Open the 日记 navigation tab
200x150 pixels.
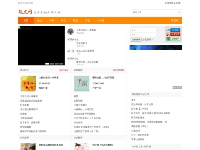point(87,20)
